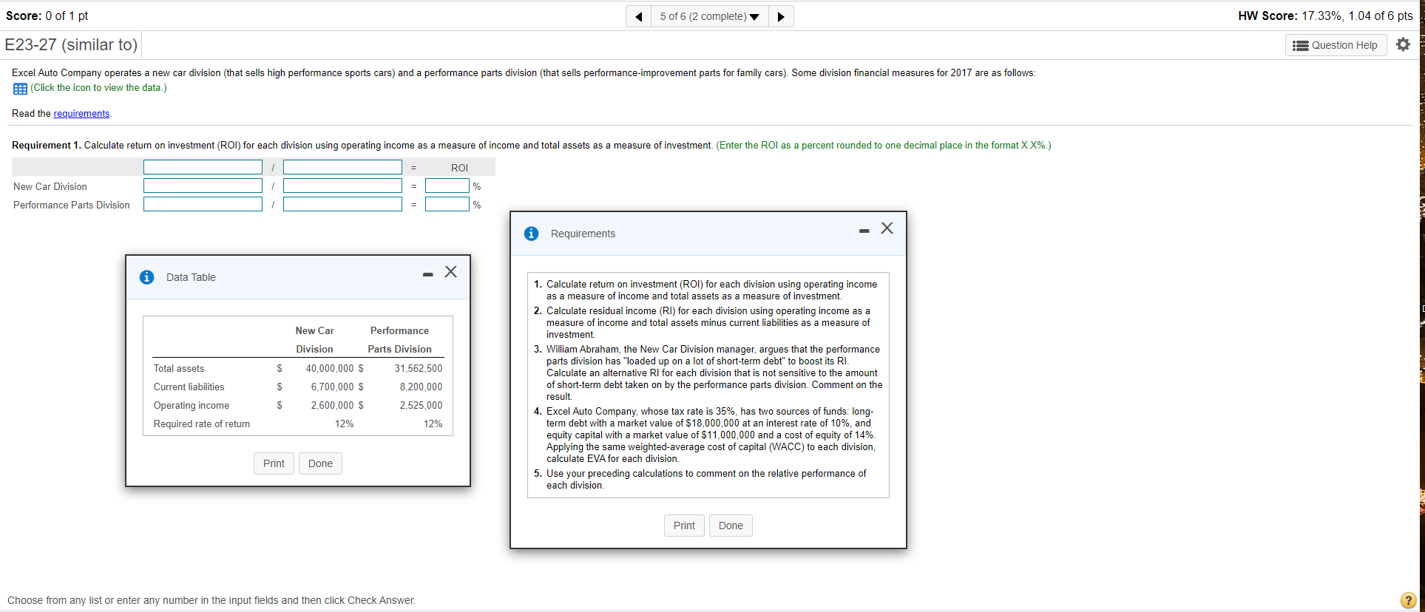Select the Performance Parts operating income 2,525,000
This screenshot has height=612, width=1425.
421,406
